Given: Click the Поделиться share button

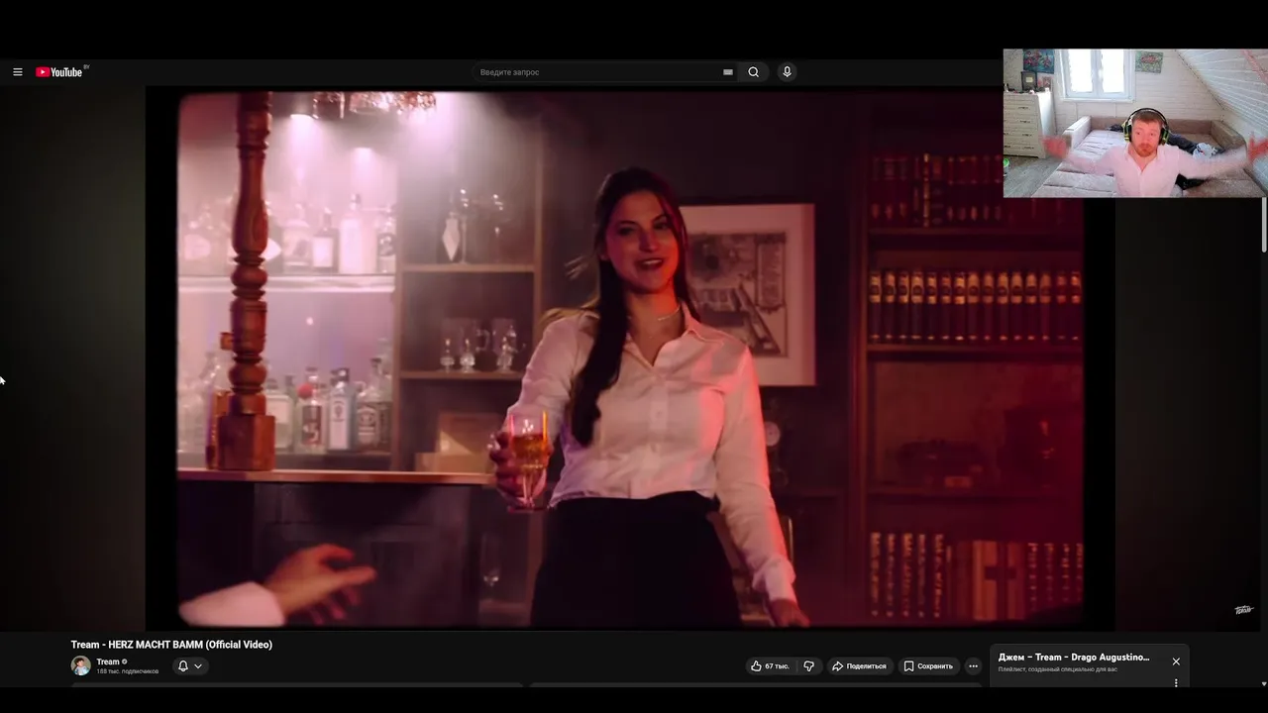Looking at the screenshot, I should 859,666.
